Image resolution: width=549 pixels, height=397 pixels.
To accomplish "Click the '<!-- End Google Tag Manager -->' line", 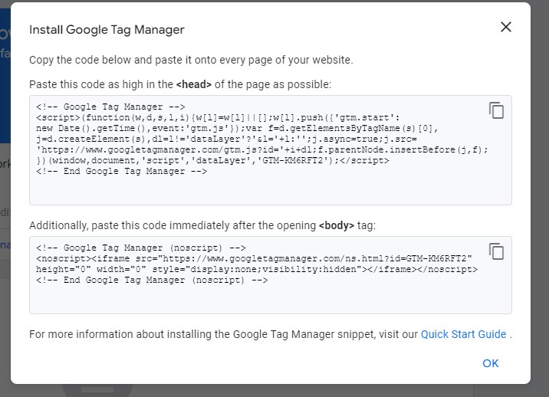I will coord(121,171).
